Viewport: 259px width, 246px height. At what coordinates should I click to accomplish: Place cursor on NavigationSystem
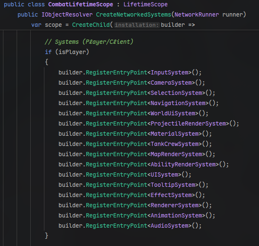[178, 103]
